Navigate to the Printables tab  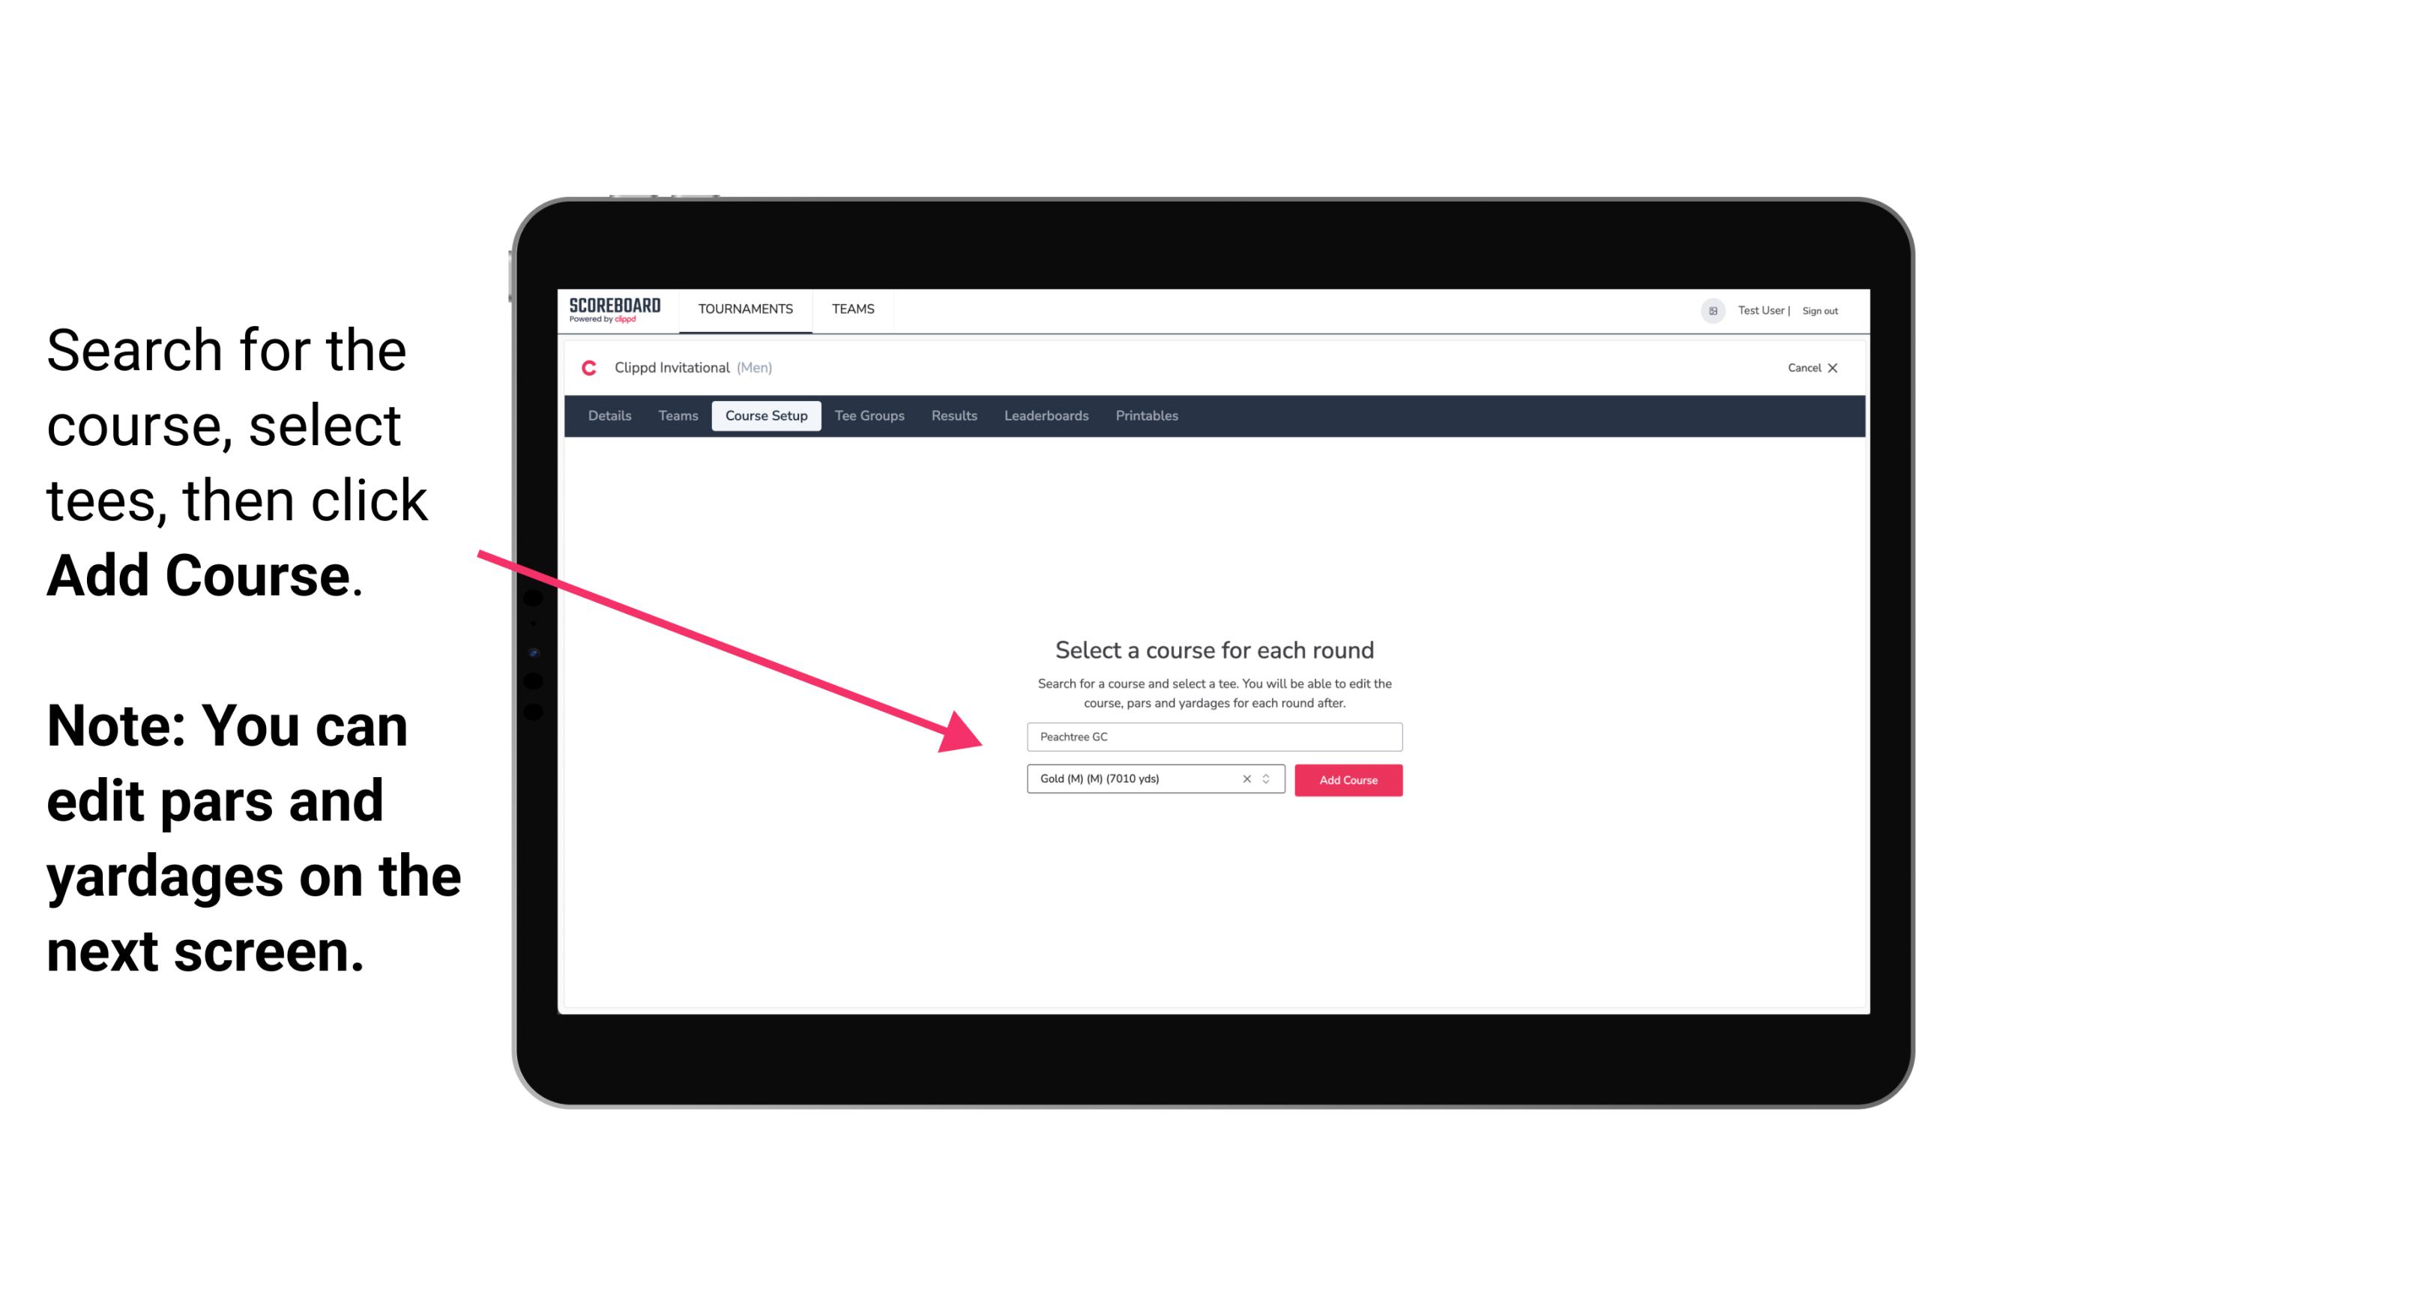[1149, 416]
